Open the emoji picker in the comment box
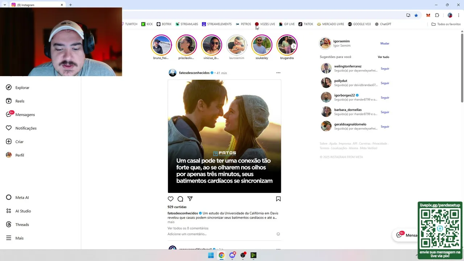464x261 pixels. pos(278,234)
